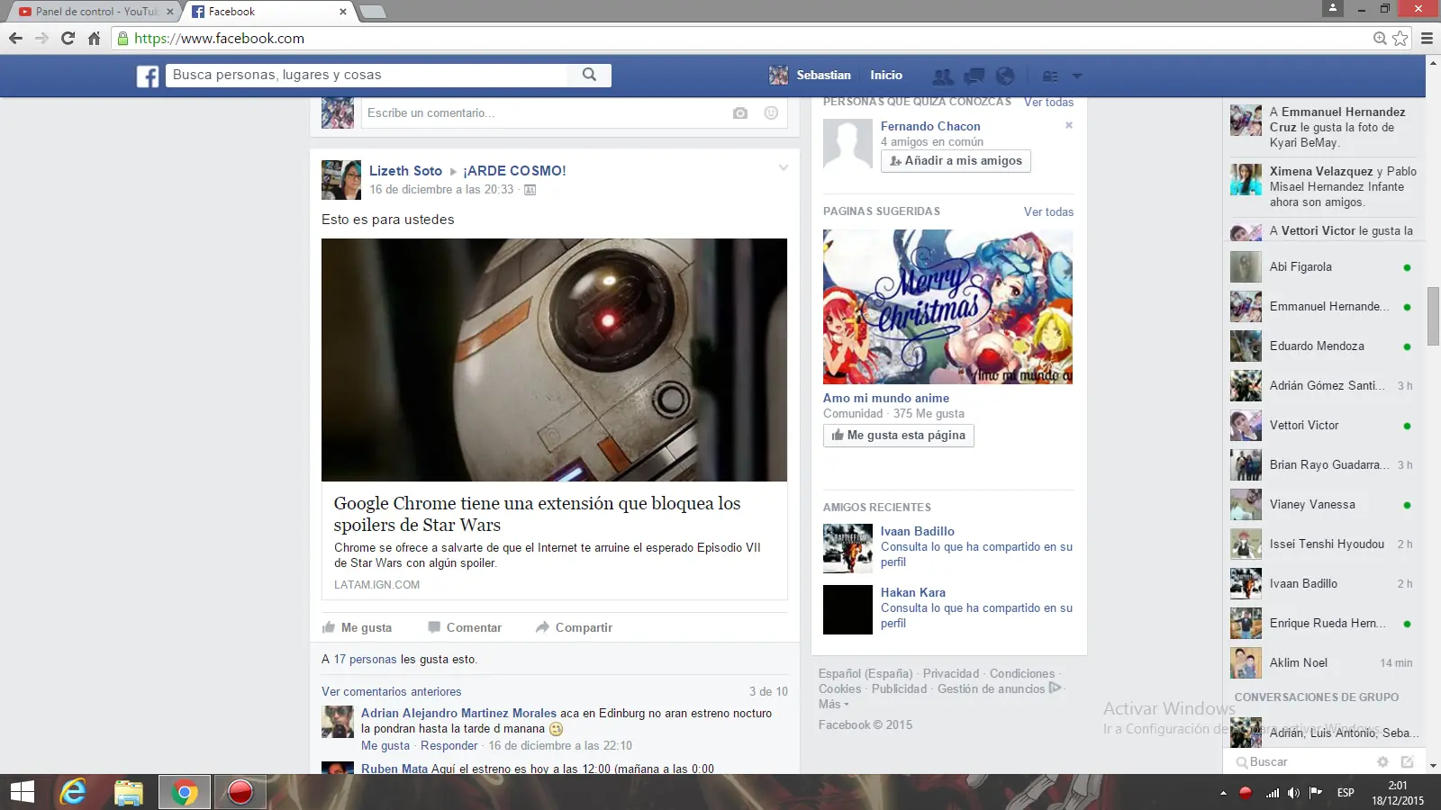Click the volume speaker icon in system tray
1441x810 pixels.
1294,793
